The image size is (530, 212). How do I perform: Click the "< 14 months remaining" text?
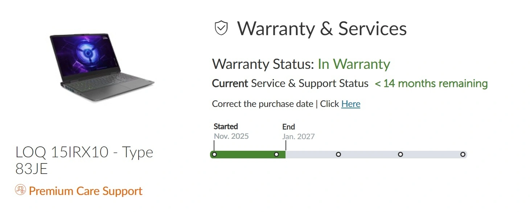point(431,84)
